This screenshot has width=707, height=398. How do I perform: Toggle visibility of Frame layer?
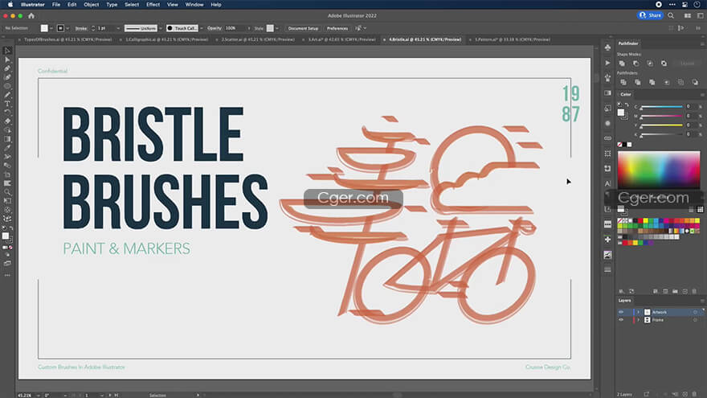[621, 320]
